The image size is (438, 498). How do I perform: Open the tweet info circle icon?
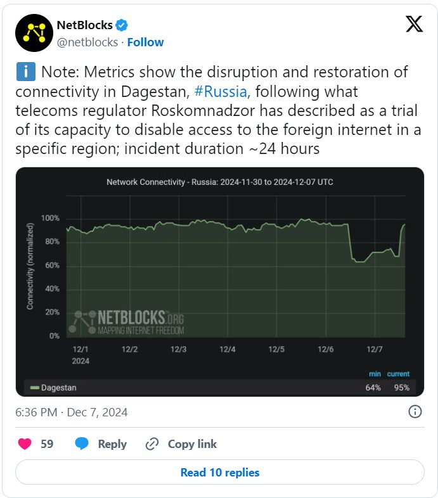415,412
